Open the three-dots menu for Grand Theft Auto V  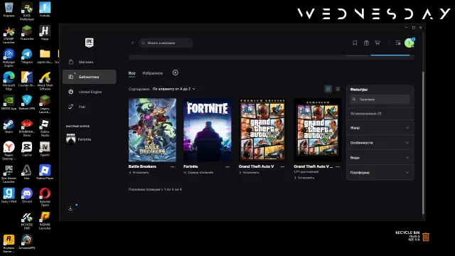(x=283, y=166)
